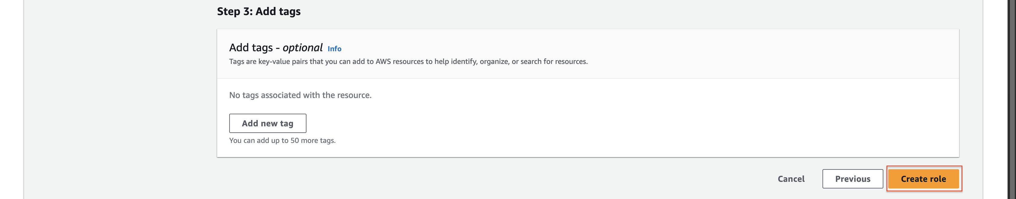This screenshot has height=199, width=1016.
Task: Go back with the Previous button
Action: coord(852,178)
